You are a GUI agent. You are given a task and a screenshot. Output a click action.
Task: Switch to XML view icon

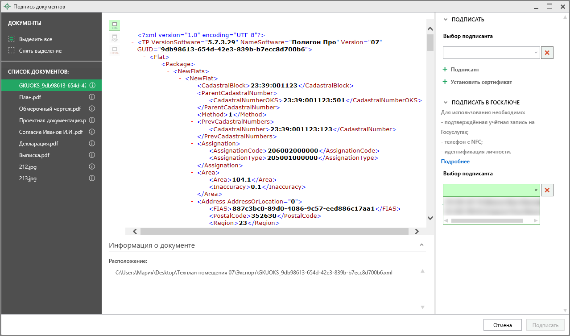(x=115, y=25)
